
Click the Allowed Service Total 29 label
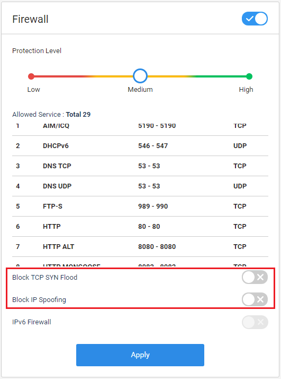51,114
